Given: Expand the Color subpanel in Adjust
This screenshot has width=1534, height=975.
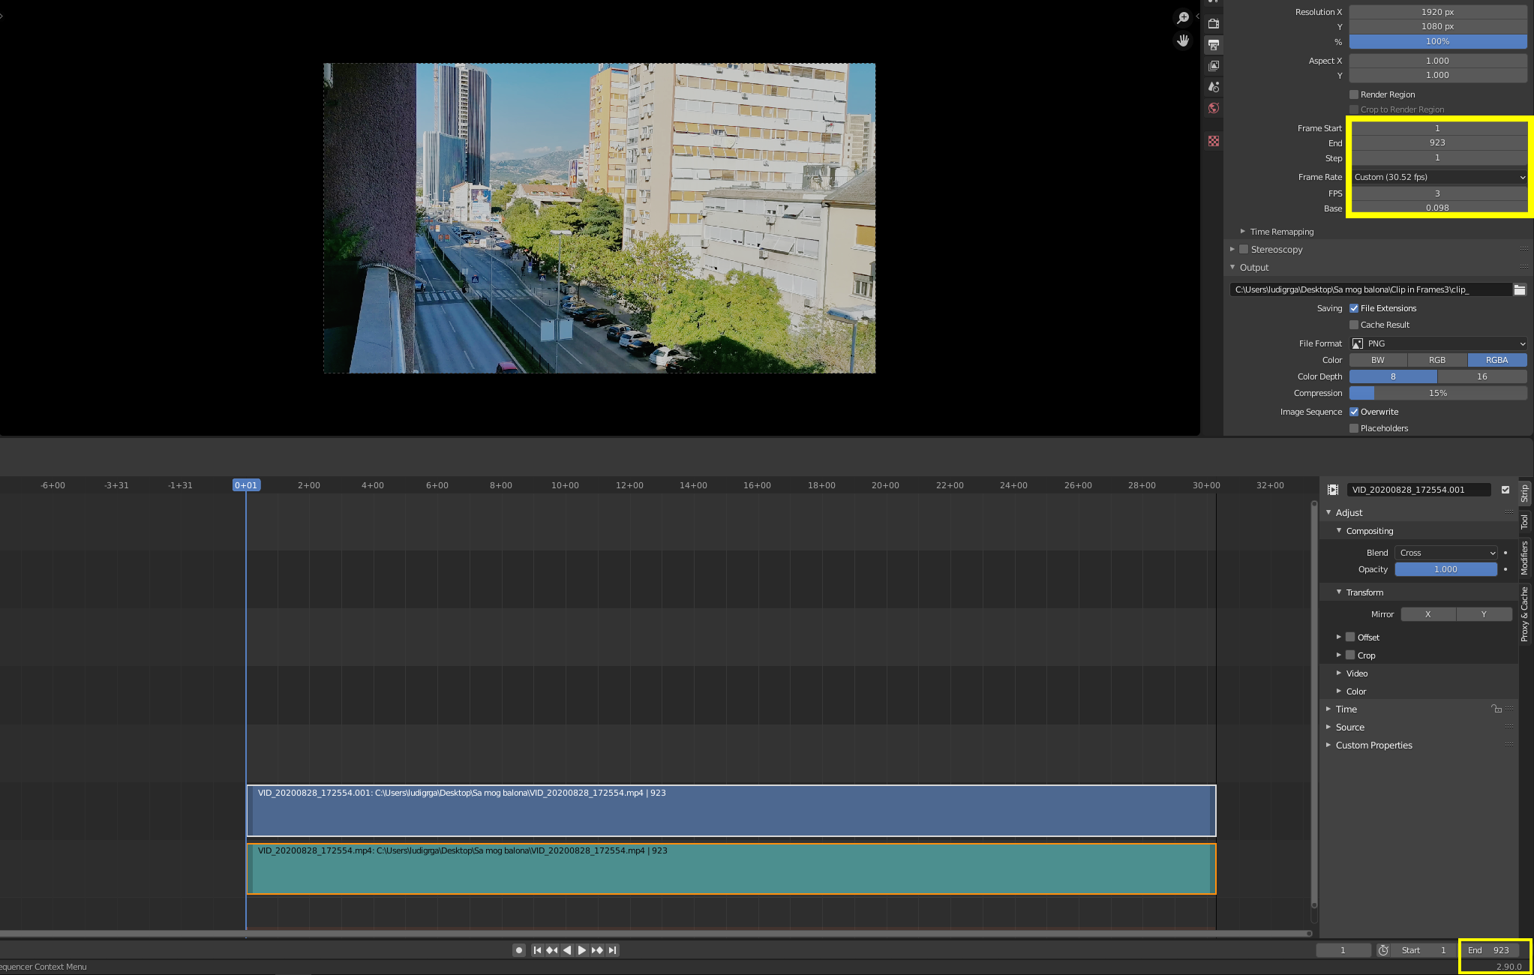Looking at the screenshot, I should click(1339, 691).
